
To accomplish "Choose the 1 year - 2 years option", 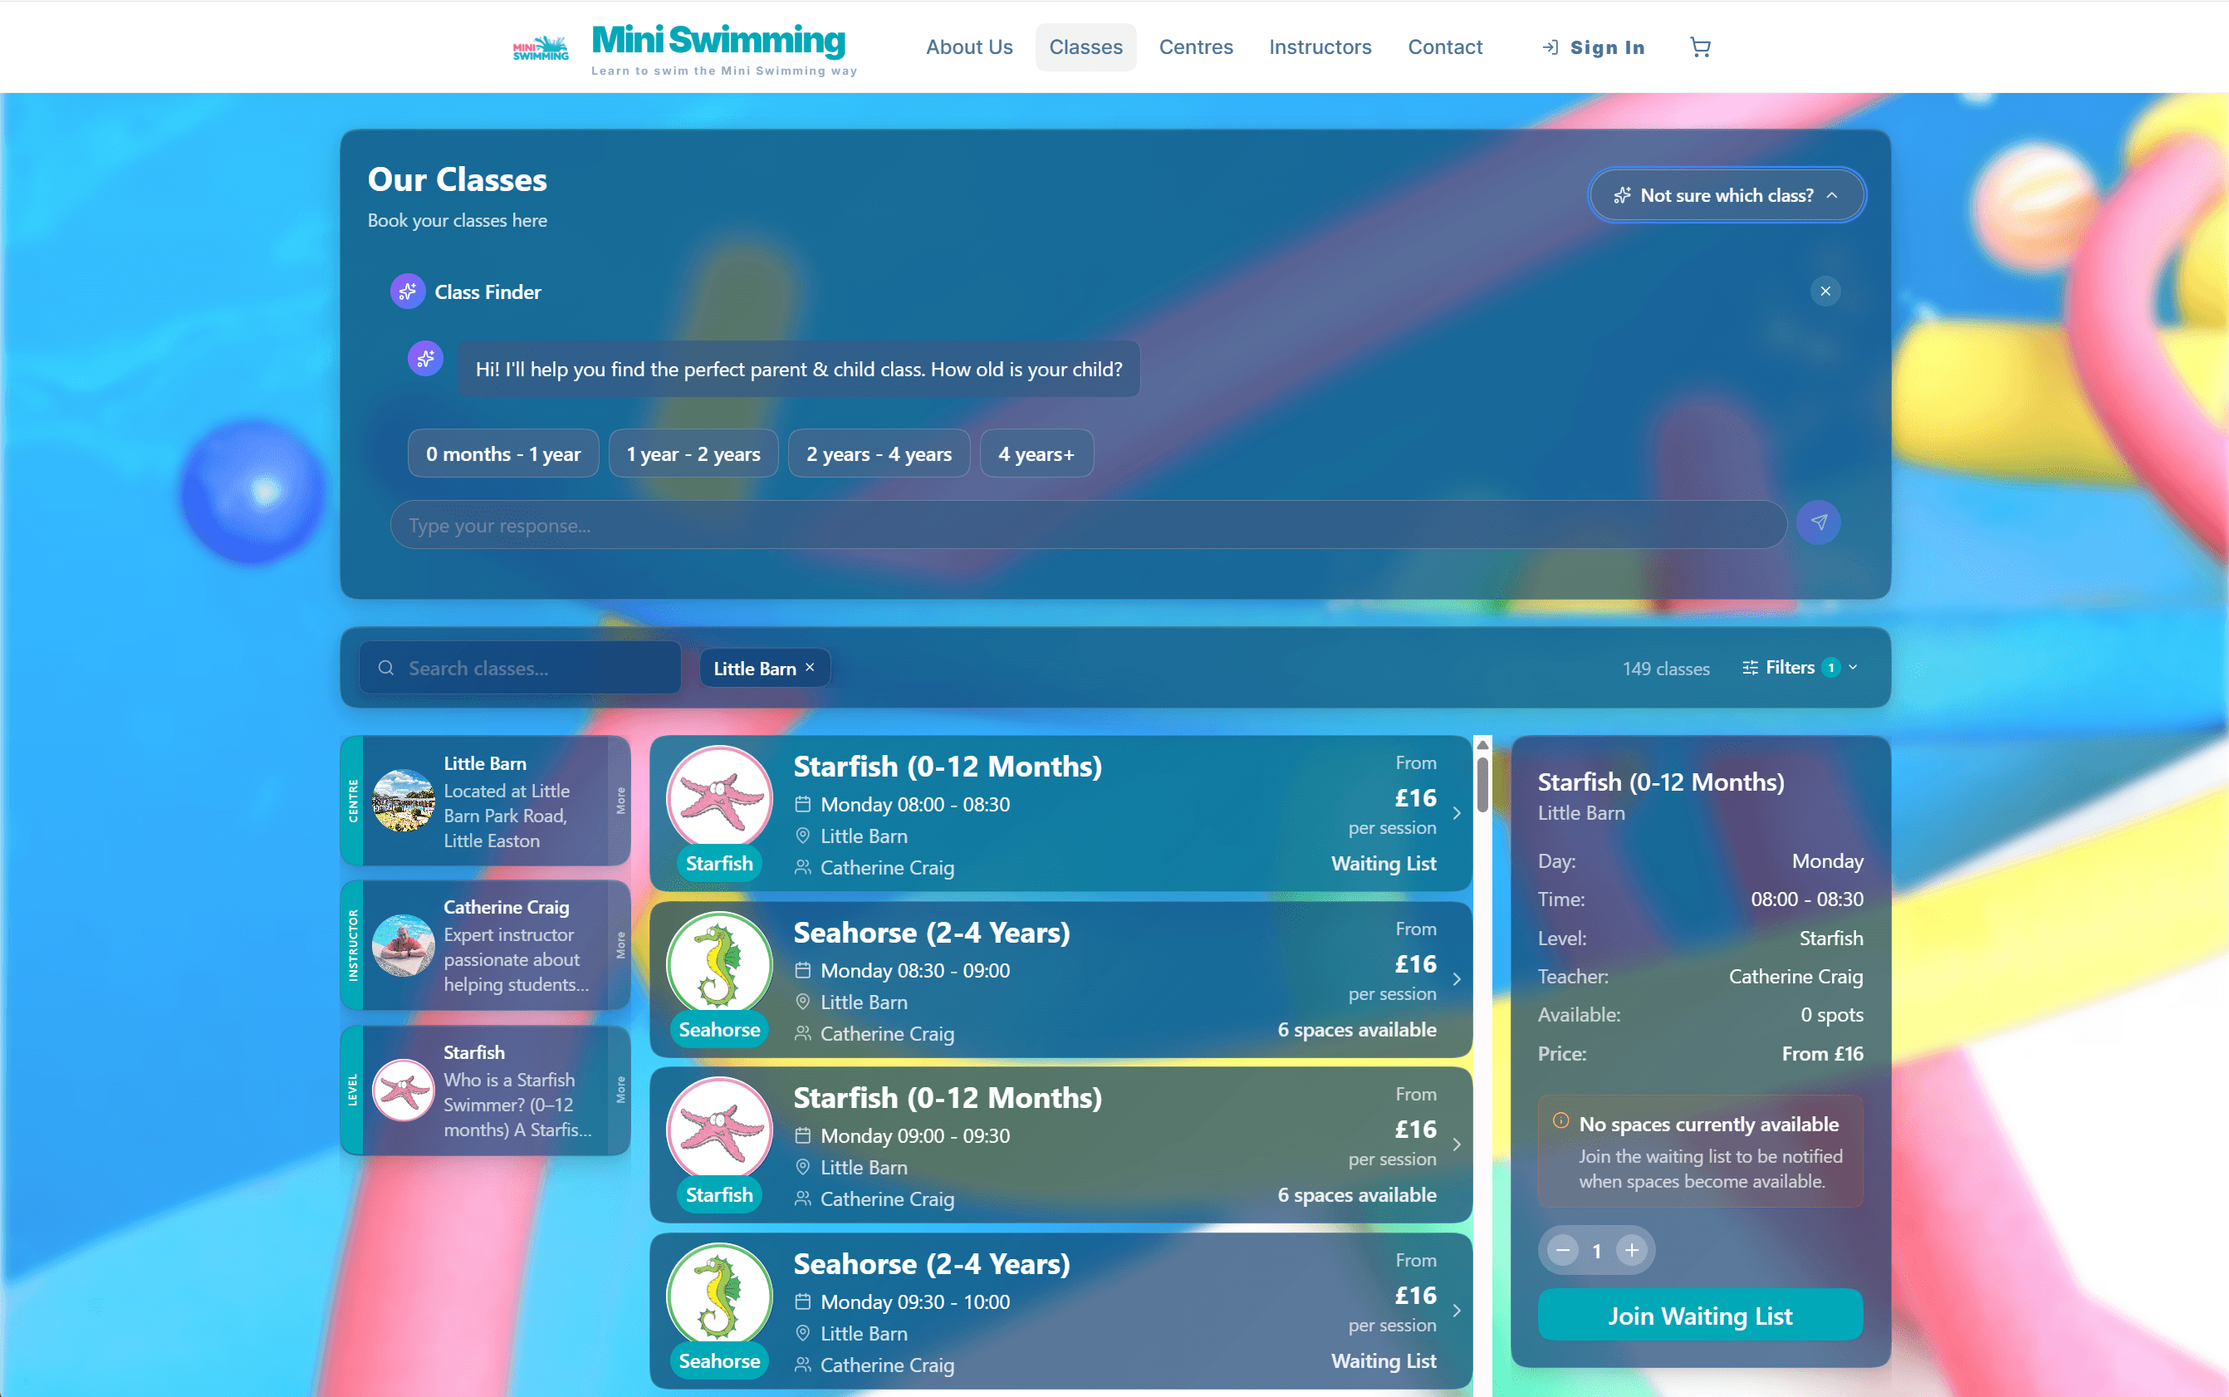I will pos(693,453).
